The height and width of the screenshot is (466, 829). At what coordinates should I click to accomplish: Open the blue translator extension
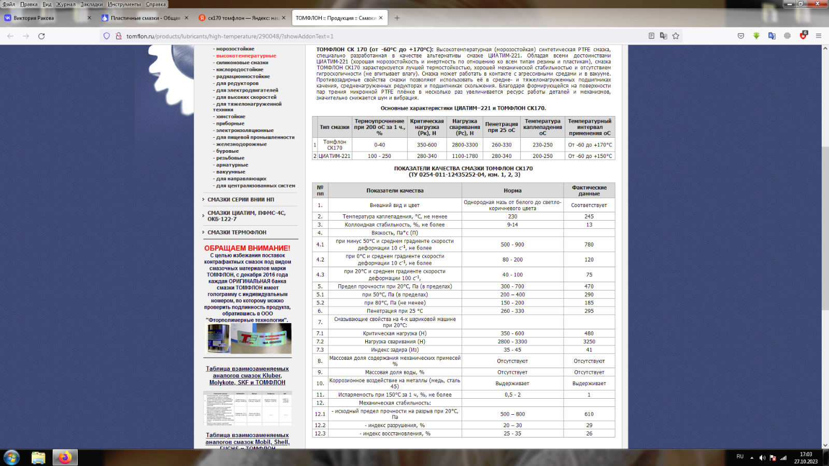tap(772, 36)
